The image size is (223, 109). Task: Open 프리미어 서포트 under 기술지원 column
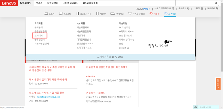click(x=126, y=31)
